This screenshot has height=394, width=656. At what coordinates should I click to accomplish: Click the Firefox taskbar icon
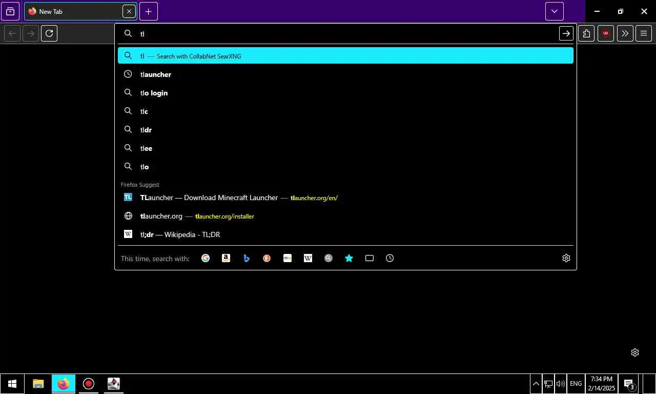(x=64, y=384)
